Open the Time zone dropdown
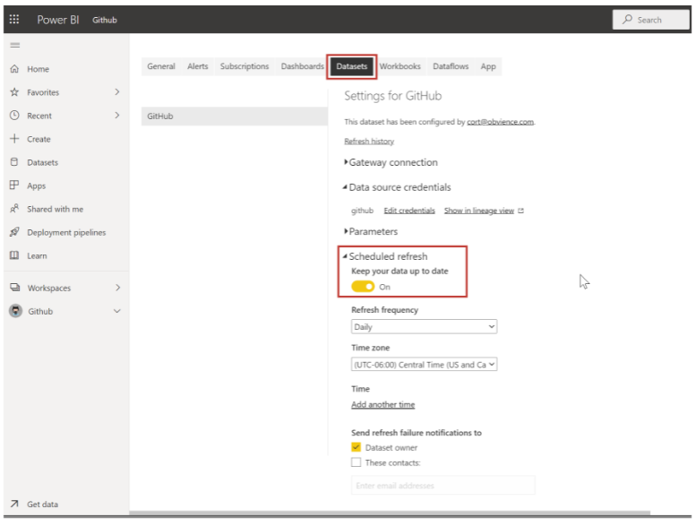 tap(424, 365)
